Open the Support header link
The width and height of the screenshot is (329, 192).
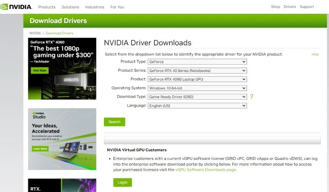point(307,7)
